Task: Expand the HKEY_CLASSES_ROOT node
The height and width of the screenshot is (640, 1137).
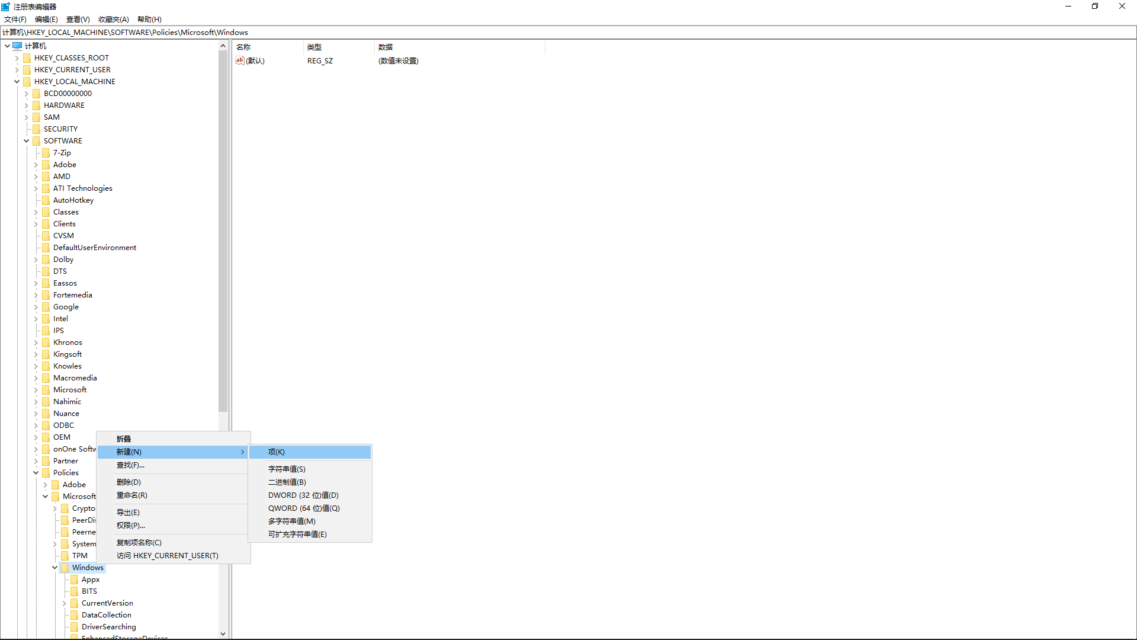Action: click(17, 57)
